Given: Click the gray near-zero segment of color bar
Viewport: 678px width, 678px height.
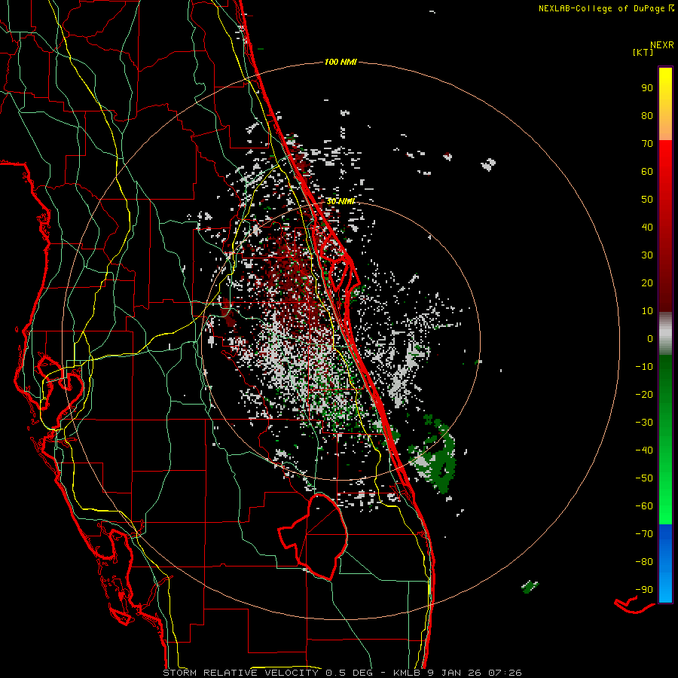Looking at the screenshot, I should pyautogui.click(x=665, y=333).
